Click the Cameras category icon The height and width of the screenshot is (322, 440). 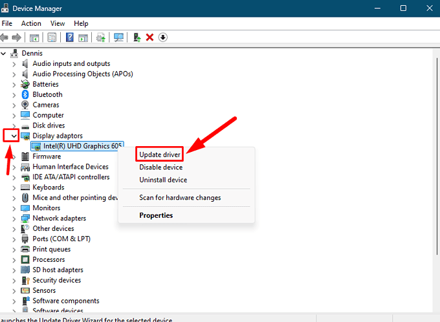coord(26,105)
